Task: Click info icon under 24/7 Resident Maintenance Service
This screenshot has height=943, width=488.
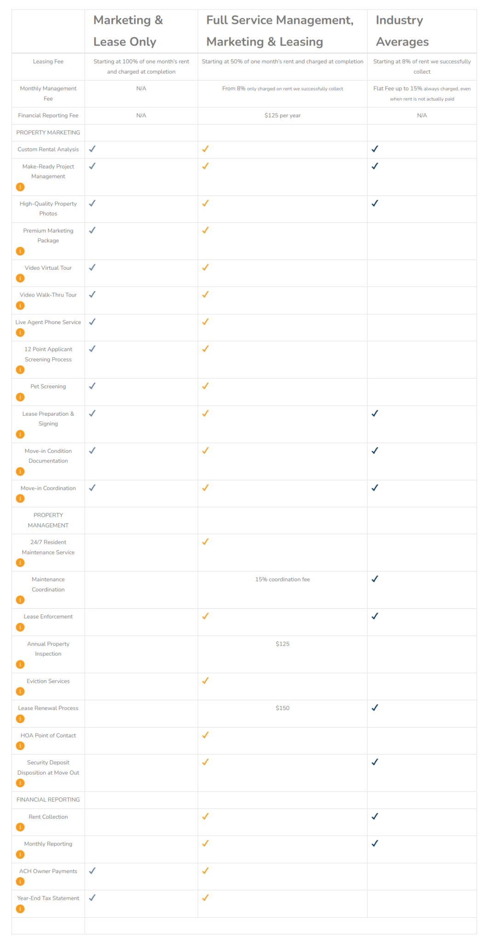Action: (20, 563)
